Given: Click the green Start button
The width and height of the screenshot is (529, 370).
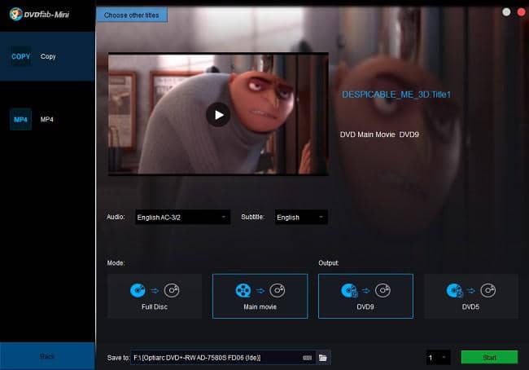Looking at the screenshot, I should coord(489,358).
